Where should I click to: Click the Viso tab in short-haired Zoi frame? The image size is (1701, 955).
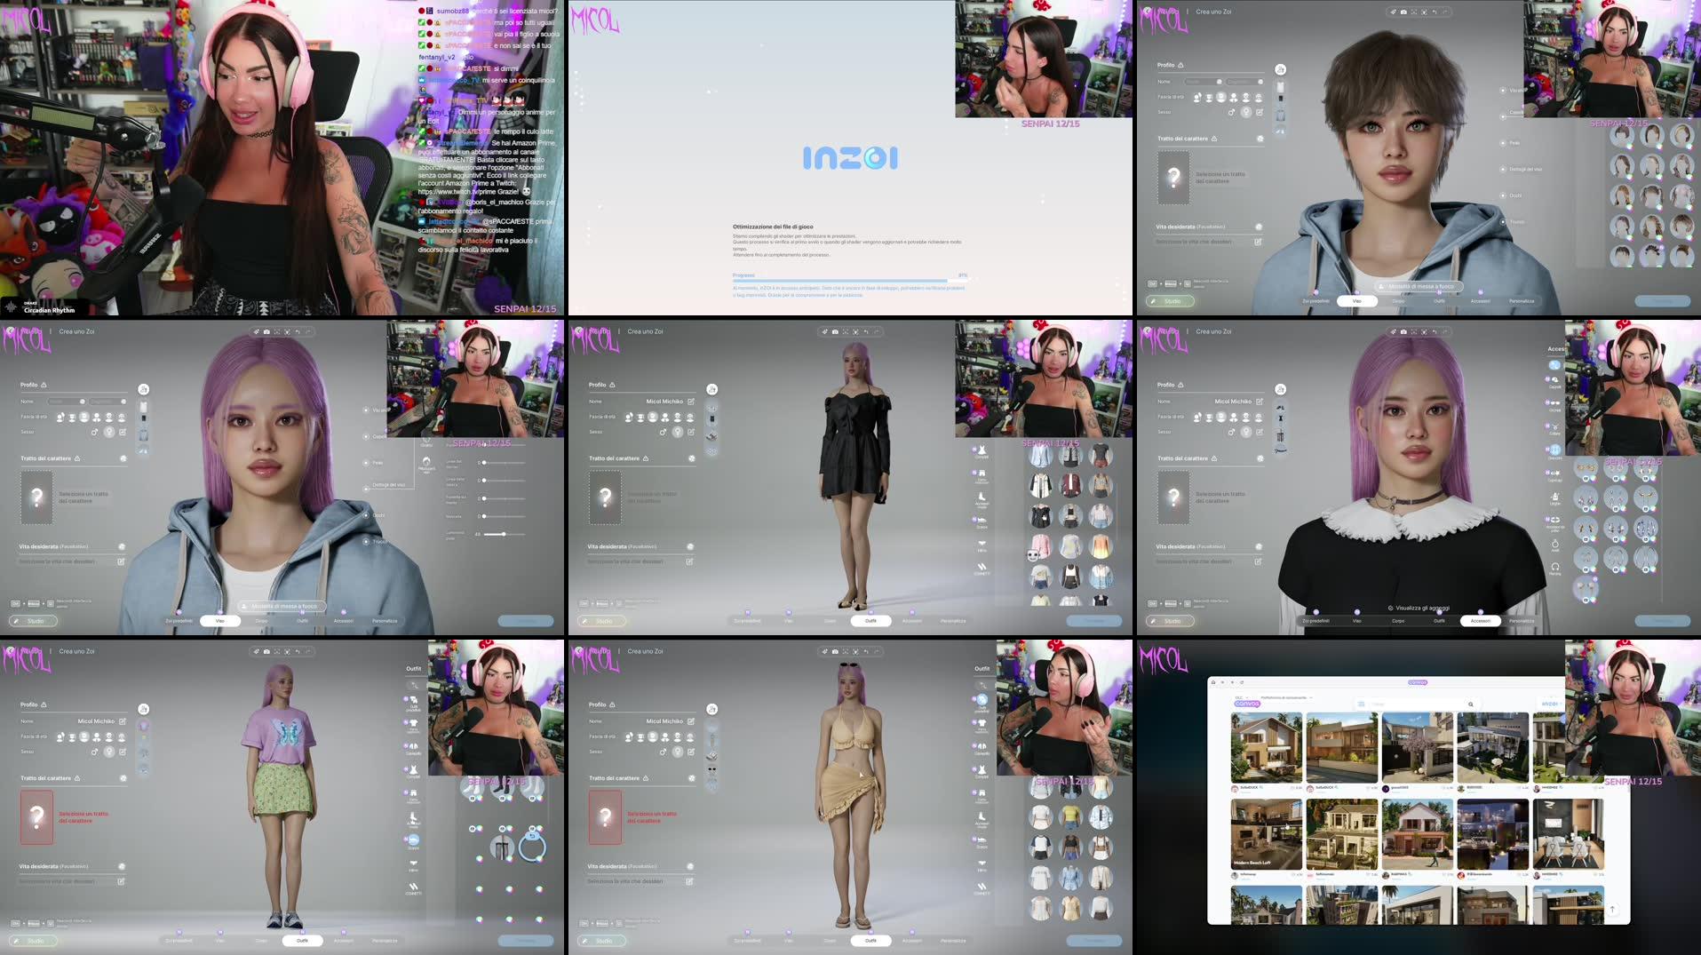point(1356,301)
